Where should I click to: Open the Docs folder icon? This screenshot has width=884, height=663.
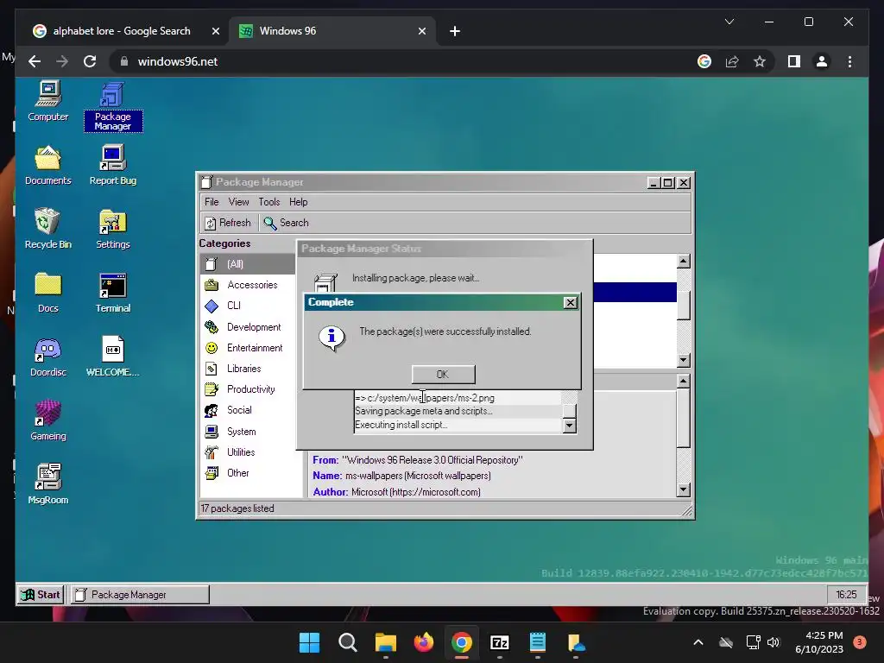(x=48, y=294)
